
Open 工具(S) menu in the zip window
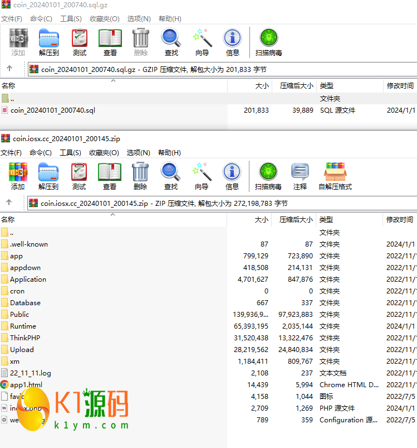[x=70, y=153]
